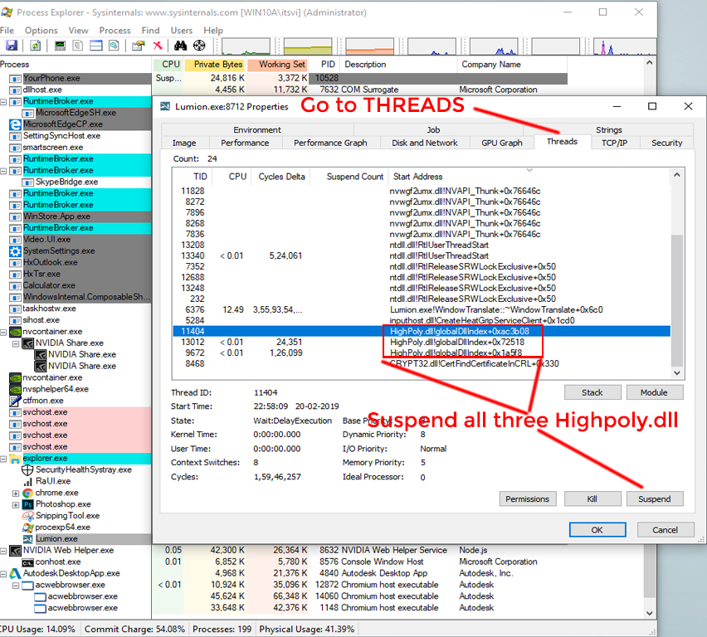This screenshot has height=637, width=707.
Task: Click the binoculars Find Handle icon
Action: click(x=180, y=46)
